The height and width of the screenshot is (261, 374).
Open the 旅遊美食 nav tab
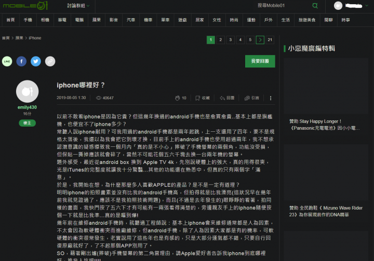[307, 20]
